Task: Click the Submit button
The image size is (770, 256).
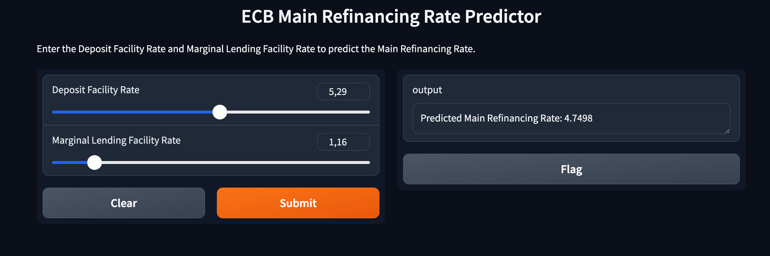Action: [298, 203]
